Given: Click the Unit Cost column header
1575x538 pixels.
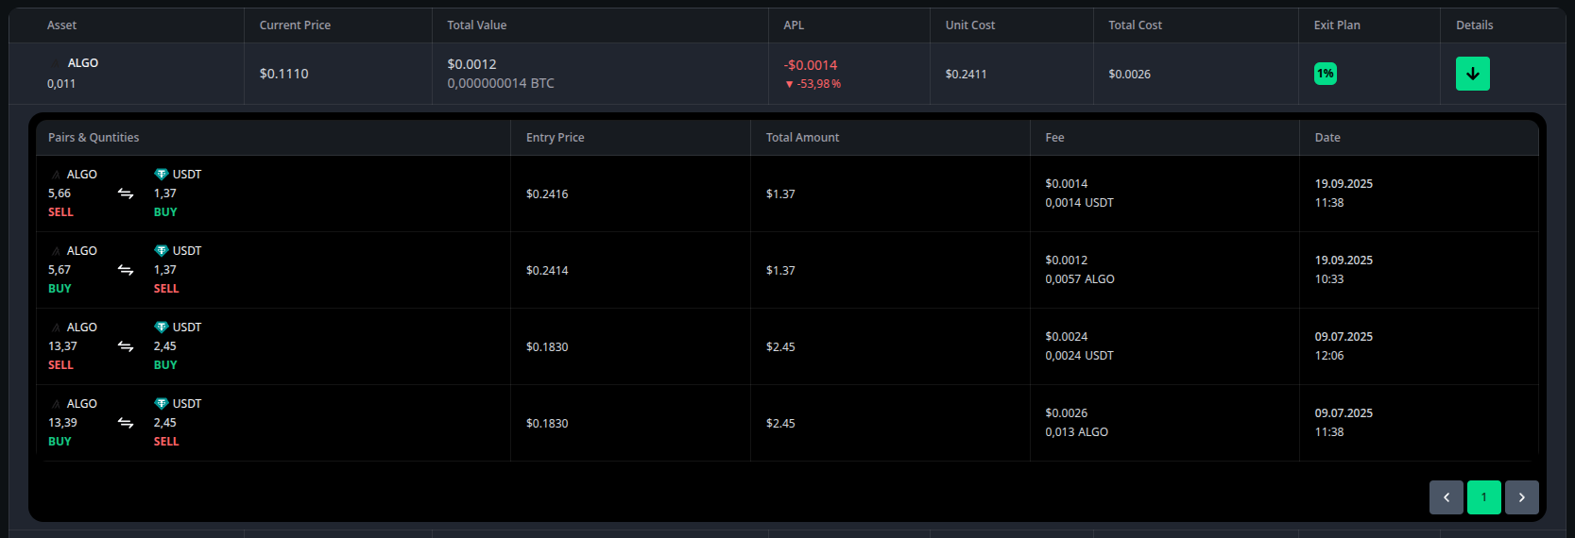Looking at the screenshot, I should 970,25.
